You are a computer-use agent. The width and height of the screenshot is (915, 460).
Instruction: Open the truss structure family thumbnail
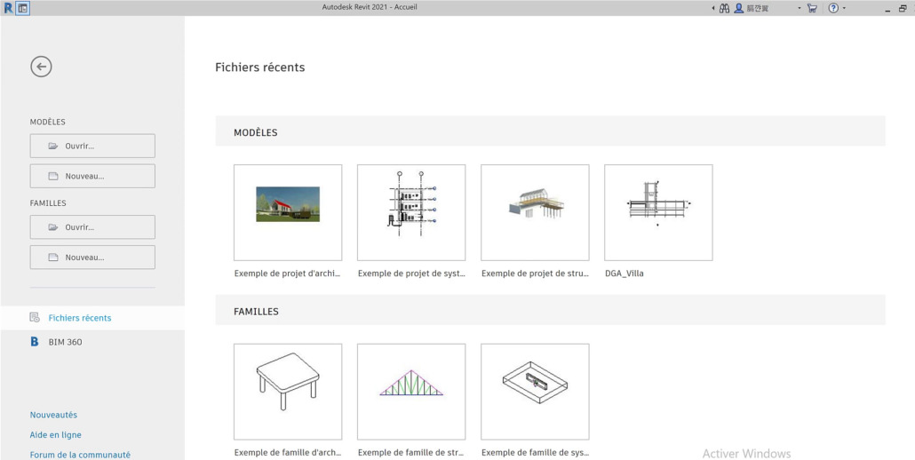pos(411,392)
